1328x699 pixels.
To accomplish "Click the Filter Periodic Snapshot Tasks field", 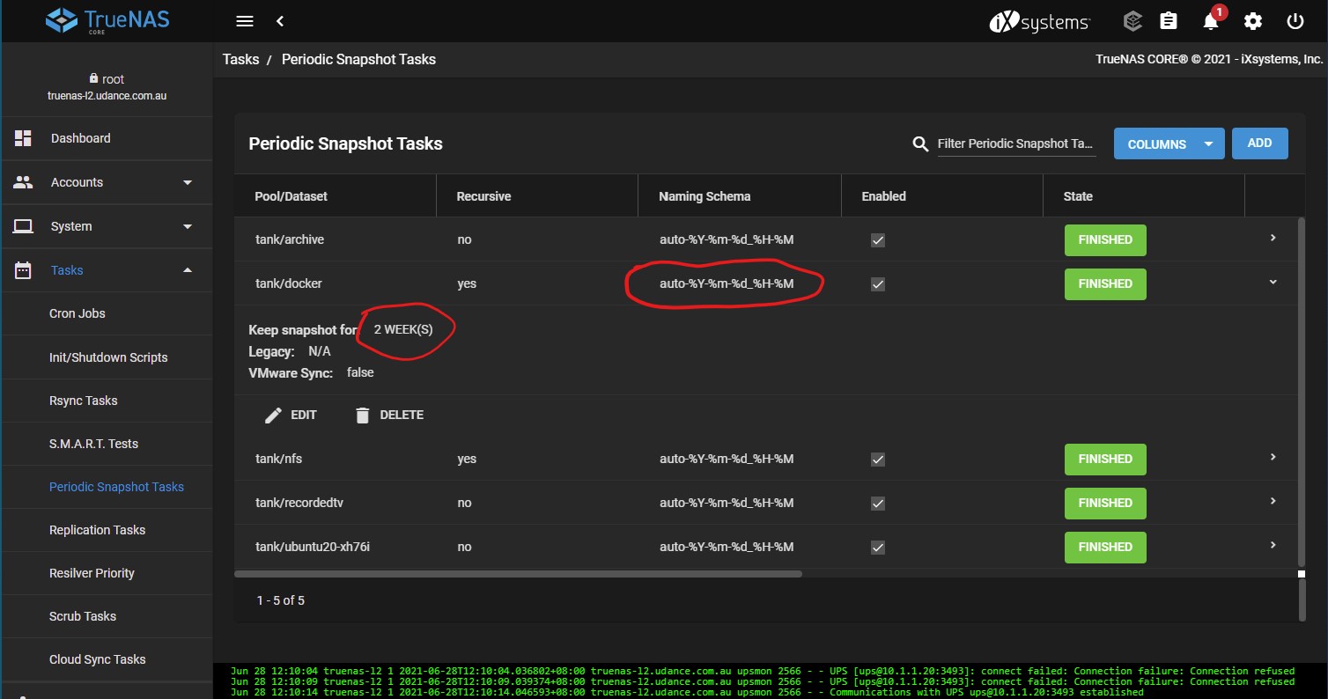I will click(x=1016, y=143).
